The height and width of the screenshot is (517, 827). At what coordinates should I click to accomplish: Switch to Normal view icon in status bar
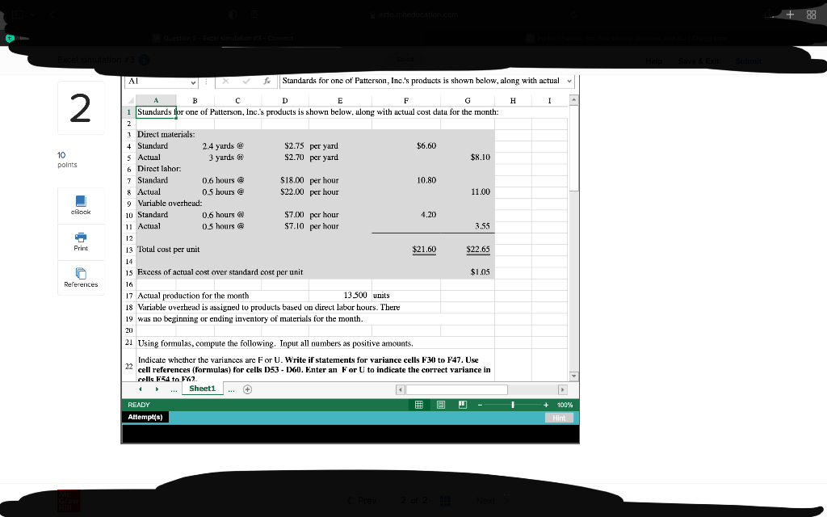[x=418, y=404]
